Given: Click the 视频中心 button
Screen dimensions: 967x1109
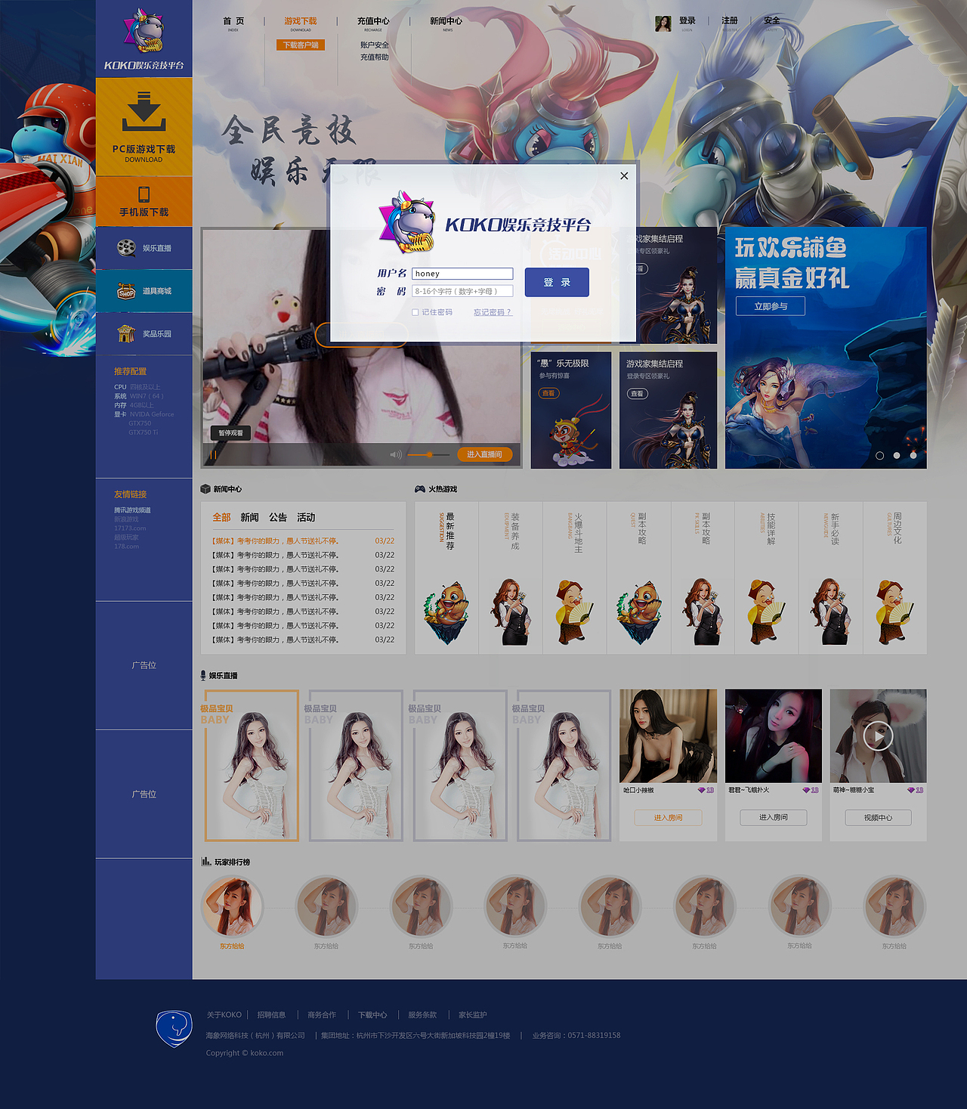Looking at the screenshot, I should [x=878, y=817].
